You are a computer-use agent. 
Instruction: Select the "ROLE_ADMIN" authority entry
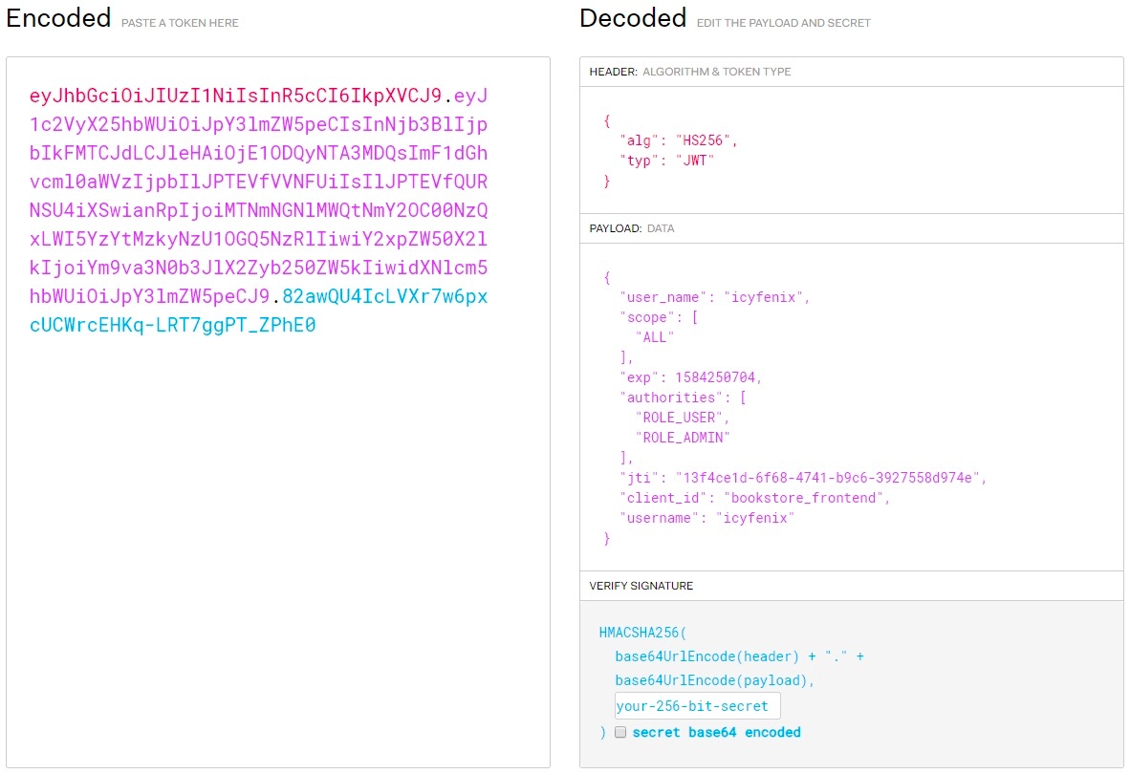(x=683, y=438)
